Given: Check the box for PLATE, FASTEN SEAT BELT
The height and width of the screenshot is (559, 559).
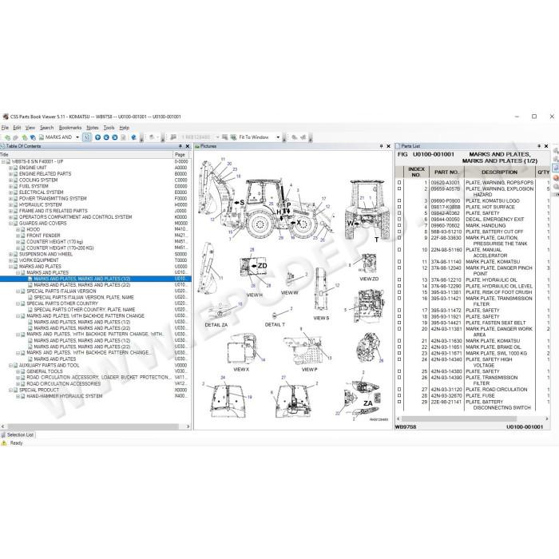Looking at the screenshot, I should (x=399, y=323).
